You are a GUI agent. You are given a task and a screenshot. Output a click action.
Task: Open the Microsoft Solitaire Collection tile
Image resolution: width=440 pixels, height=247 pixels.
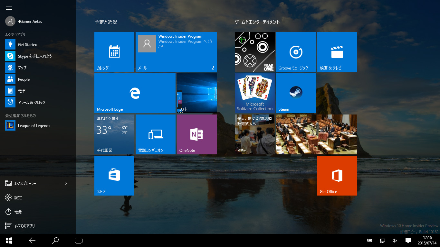(x=254, y=93)
